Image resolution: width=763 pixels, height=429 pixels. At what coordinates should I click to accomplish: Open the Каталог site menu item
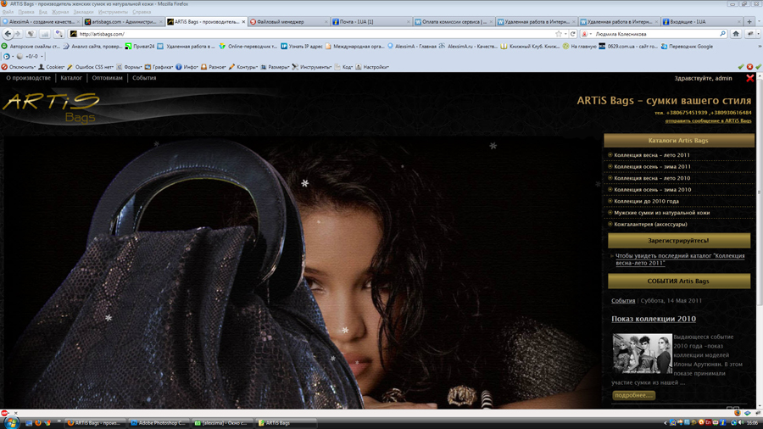pos(71,78)
